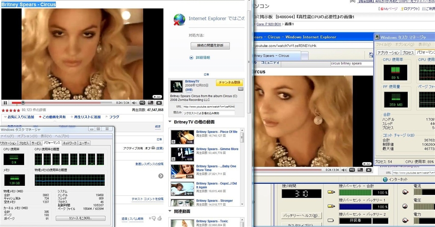This screenshot has width=435, height=227.
Task: Collapse the 関連動画 section
Action: (x=171, y=211)
